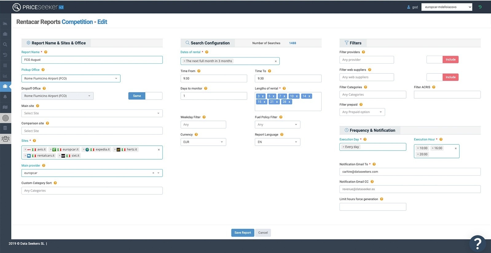This screenshot has height=253, width=491.
Task: Click the user profile icon beside god
Action: click(408, 7)
